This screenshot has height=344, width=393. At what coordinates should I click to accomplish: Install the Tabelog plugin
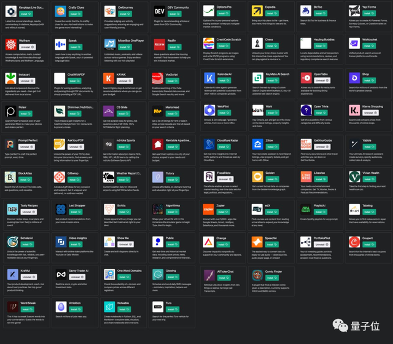tap(369, 212)
